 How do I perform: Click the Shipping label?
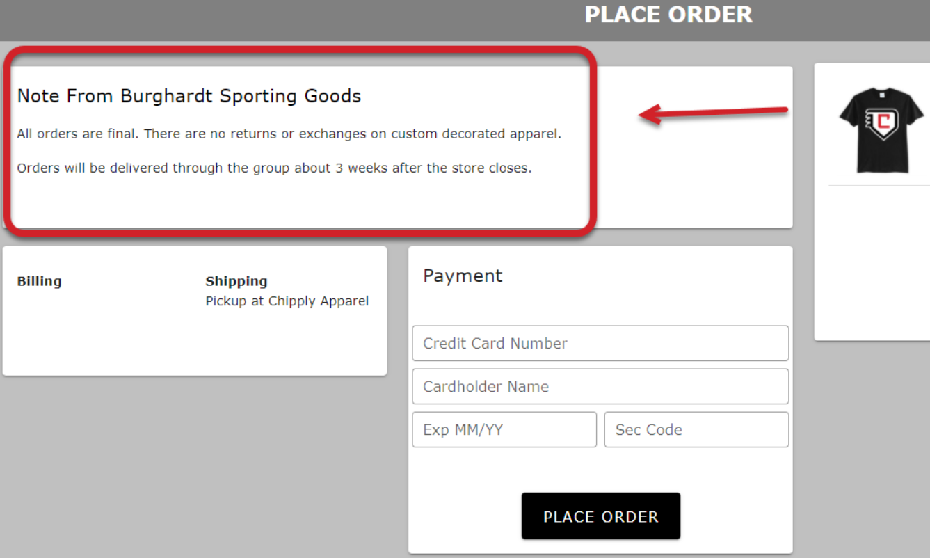pyautogui.click(x=236, y=281)
